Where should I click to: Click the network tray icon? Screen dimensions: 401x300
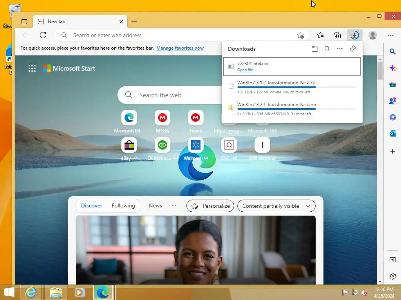click(354, 293)
